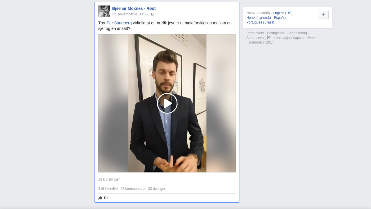
Task: Open the Betingelser footer link
Action: click(x=276, y=33)
